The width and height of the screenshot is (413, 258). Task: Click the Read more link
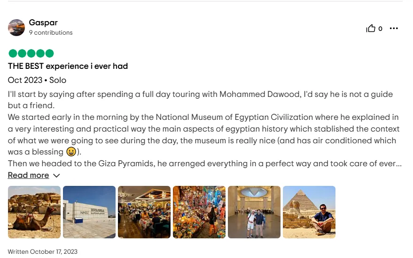point(29,175)
